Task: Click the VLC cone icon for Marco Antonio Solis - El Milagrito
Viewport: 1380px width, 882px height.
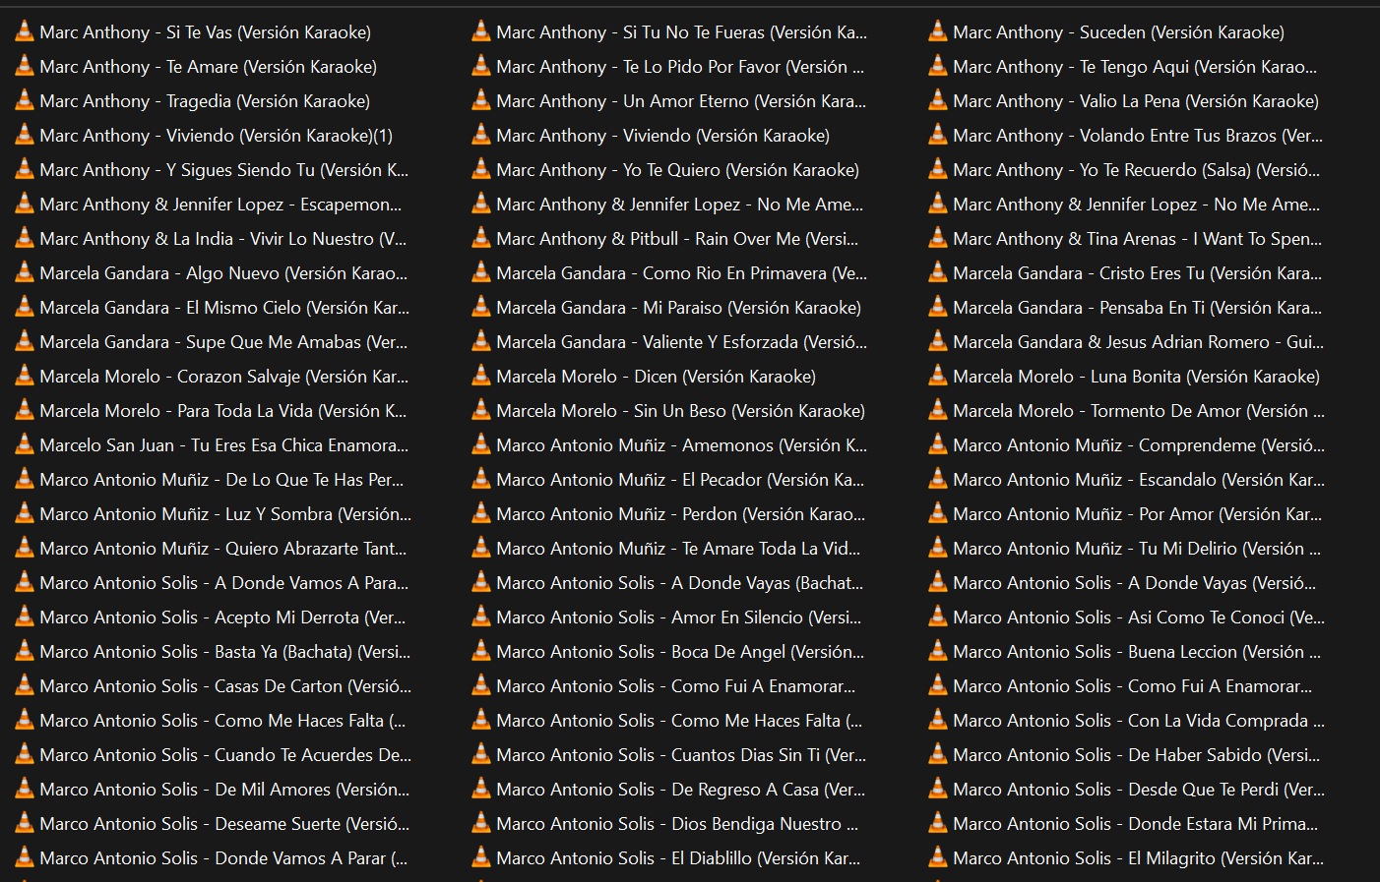Action: pos(938,857)
